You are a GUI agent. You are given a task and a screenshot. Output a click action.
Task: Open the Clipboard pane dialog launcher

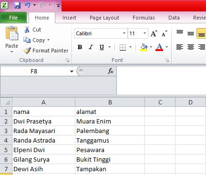pyautogui.click(x=68, y=60)
